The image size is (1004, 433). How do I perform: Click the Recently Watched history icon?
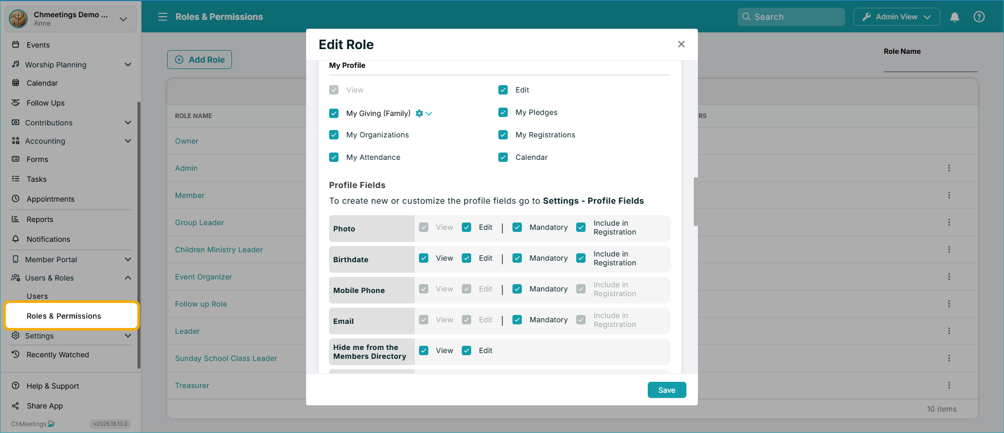click(16, 355)
